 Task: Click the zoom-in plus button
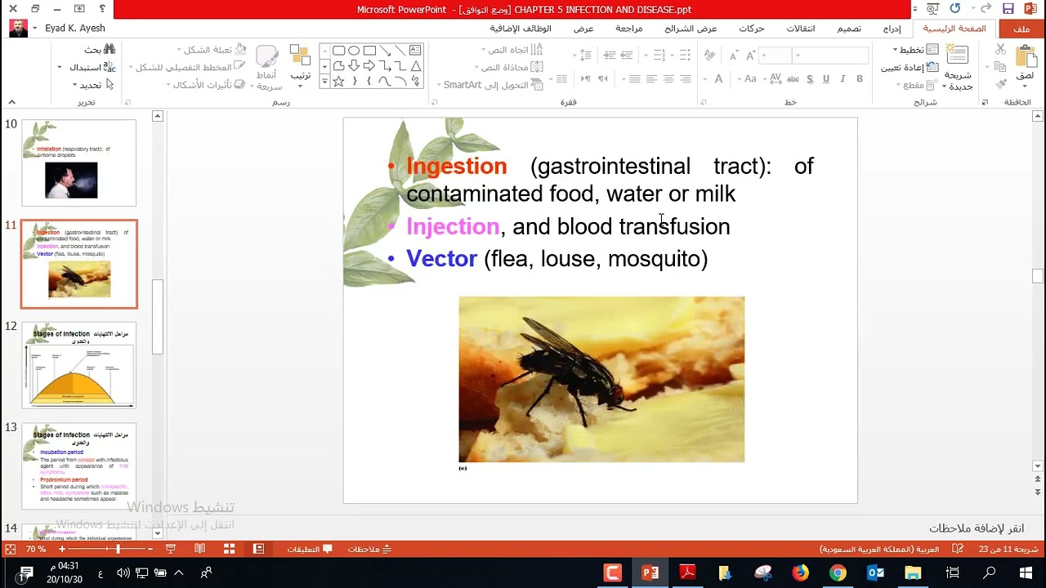pyautogui.click(x=62, y=549)
